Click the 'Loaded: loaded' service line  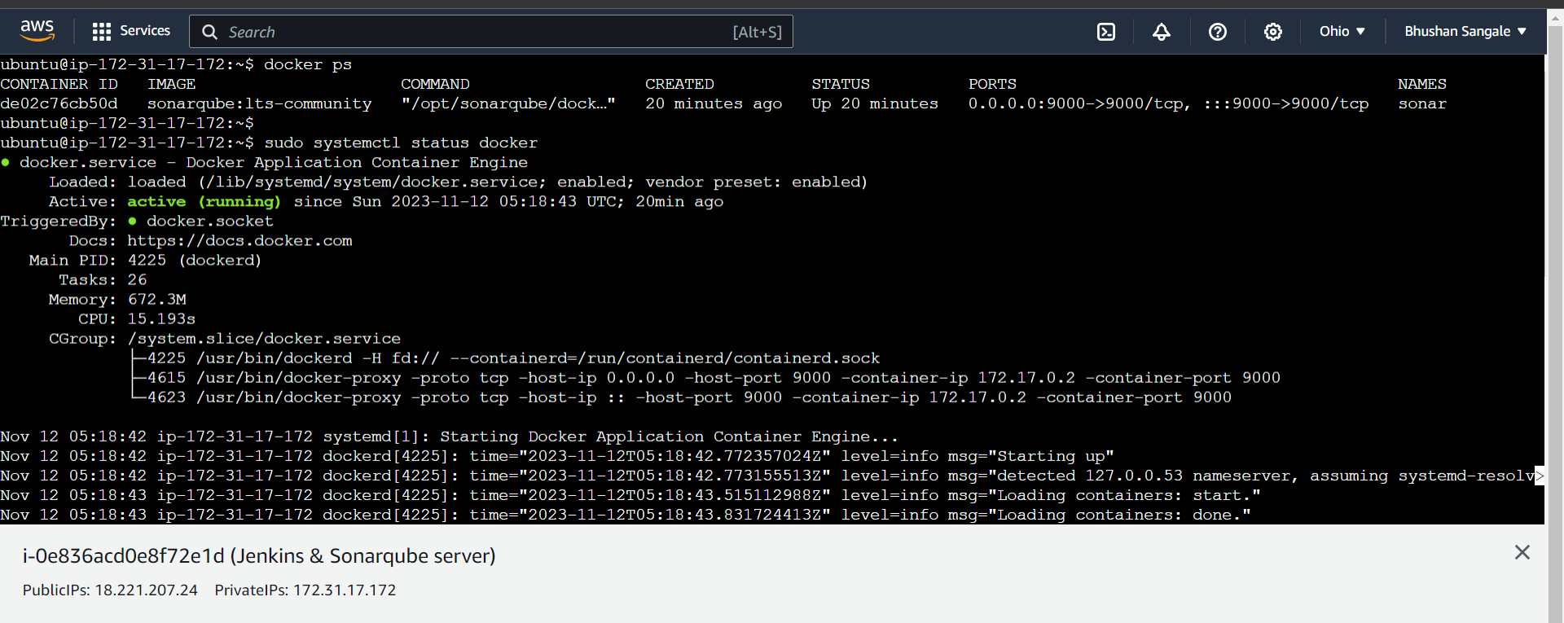[458, 182]
